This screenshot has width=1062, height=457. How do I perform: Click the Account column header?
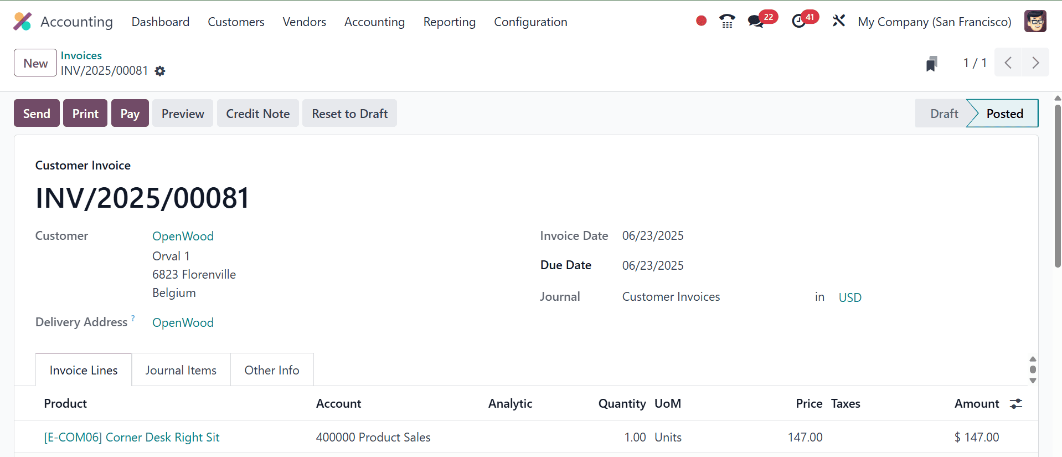(338, 403)
